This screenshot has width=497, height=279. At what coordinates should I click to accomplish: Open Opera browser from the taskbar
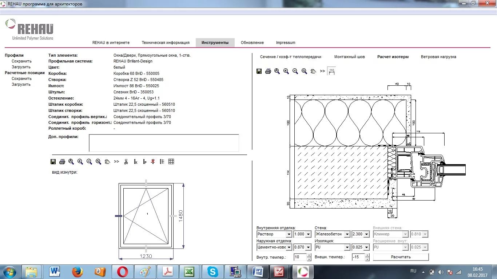tap(122, 271)
